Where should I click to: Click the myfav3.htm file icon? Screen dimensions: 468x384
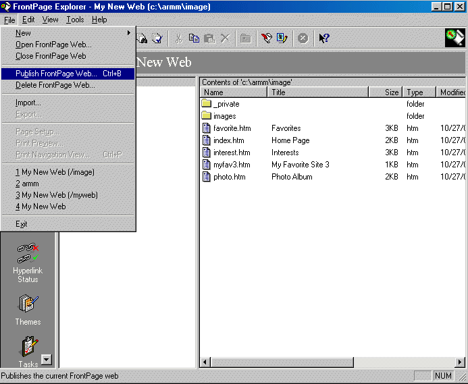[206, 165]
